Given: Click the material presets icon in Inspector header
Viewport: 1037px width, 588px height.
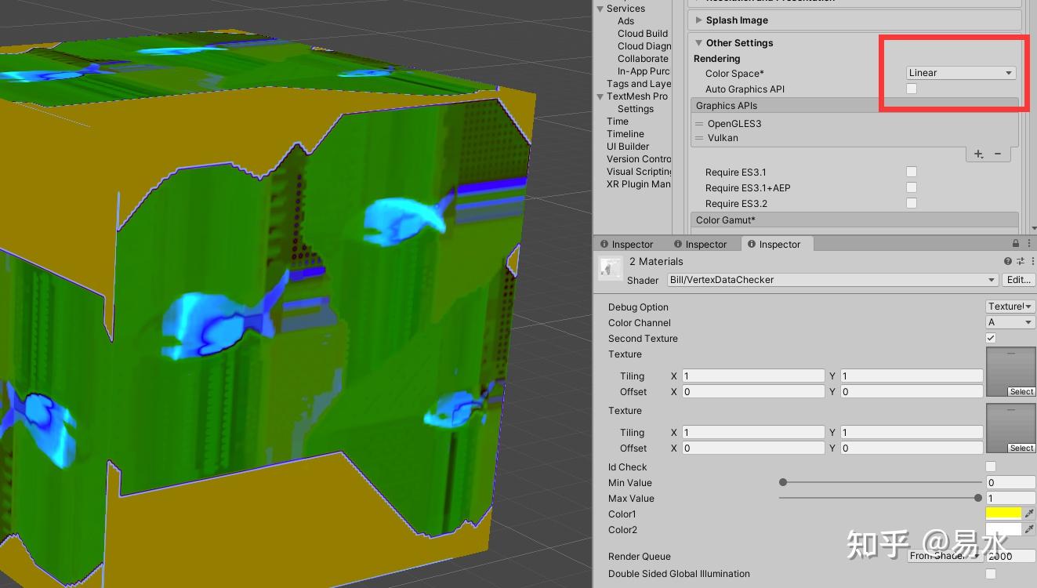Looking at the screenshot, I should [x=1021, y=262].
